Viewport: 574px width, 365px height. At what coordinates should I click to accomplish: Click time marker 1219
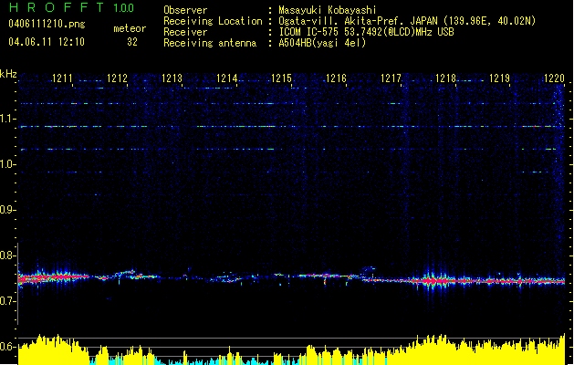pos(499,78)
